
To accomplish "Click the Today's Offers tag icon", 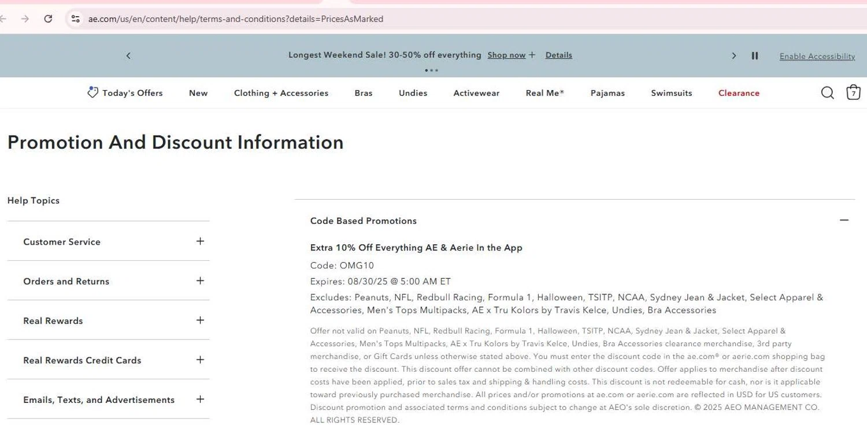I will click(92, 92).
